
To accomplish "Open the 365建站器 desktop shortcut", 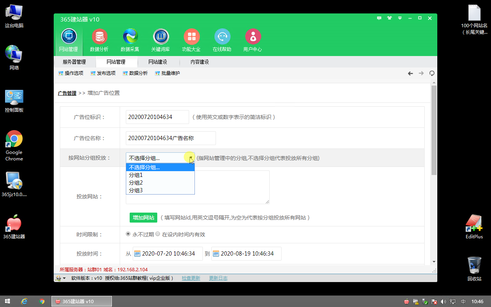I will [x=14, y=227].
